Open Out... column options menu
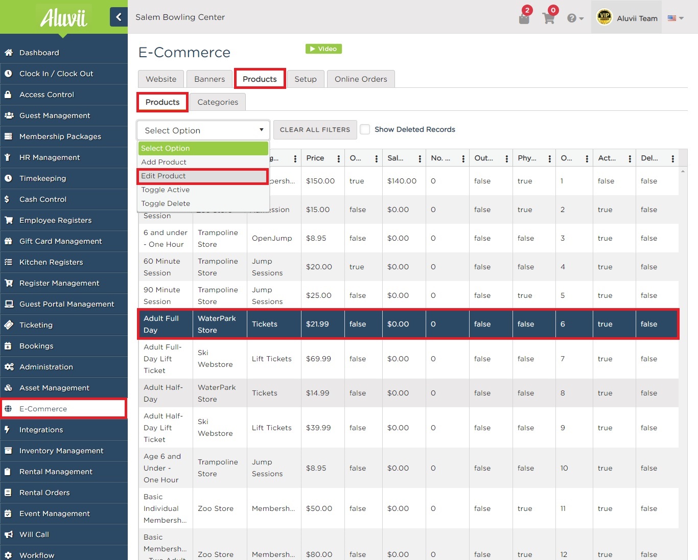Screen dimensions: 698x560 (506, 159)
